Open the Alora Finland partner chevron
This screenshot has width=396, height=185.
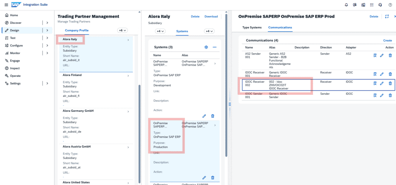(x=128, y=76)
